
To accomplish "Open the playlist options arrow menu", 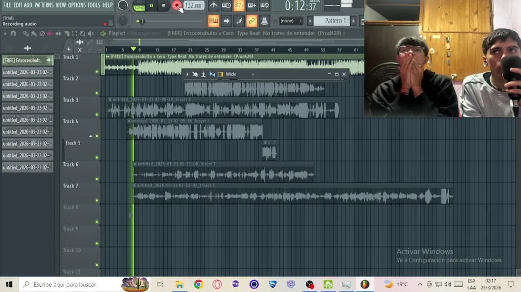I will [x=5, y=33].
